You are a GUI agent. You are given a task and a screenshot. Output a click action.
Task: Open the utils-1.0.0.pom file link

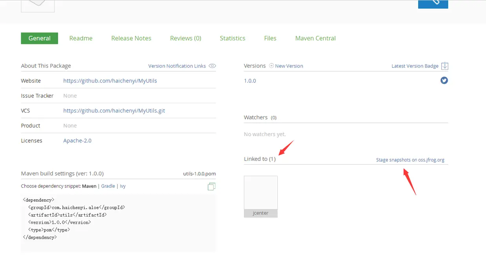199,174
